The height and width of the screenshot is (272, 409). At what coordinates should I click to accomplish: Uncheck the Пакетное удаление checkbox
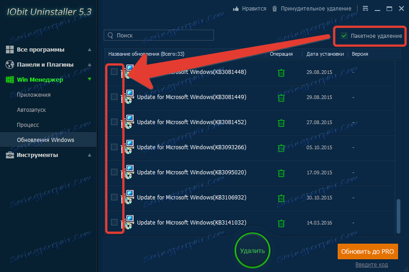(344, 36)
